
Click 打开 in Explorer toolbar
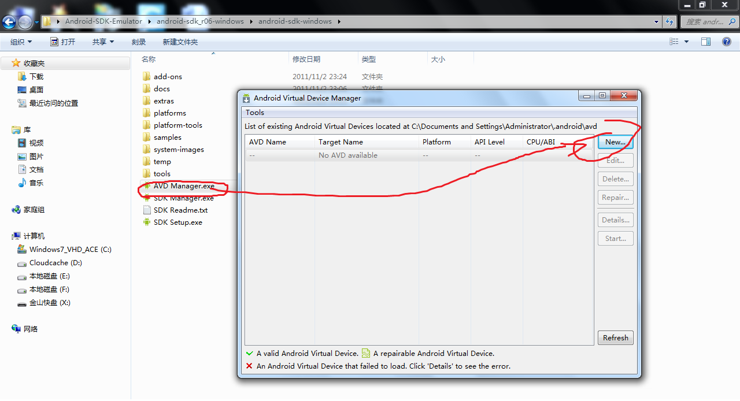(x=62, y=42)
